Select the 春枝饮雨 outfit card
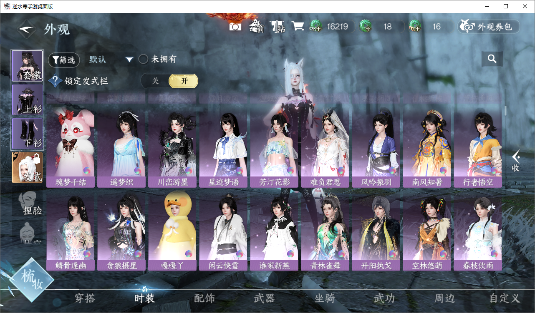Image resolution: width=535 pixels, height=313 pixels. tap(478, 231)
